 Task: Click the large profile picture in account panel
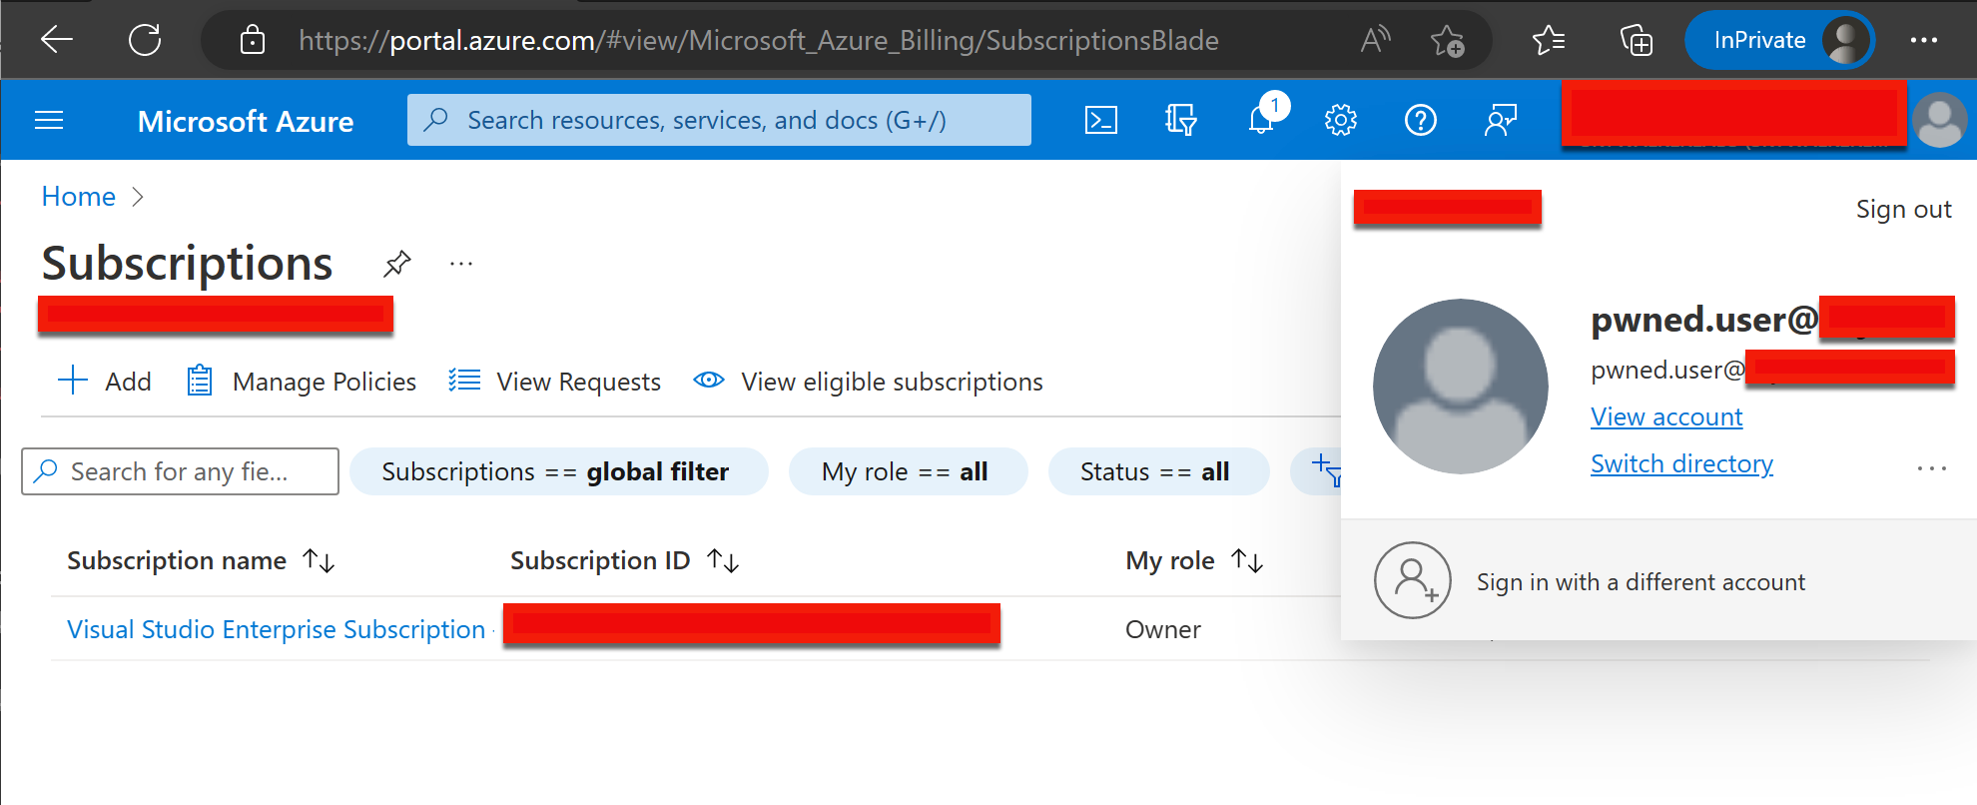(1460, 387)
